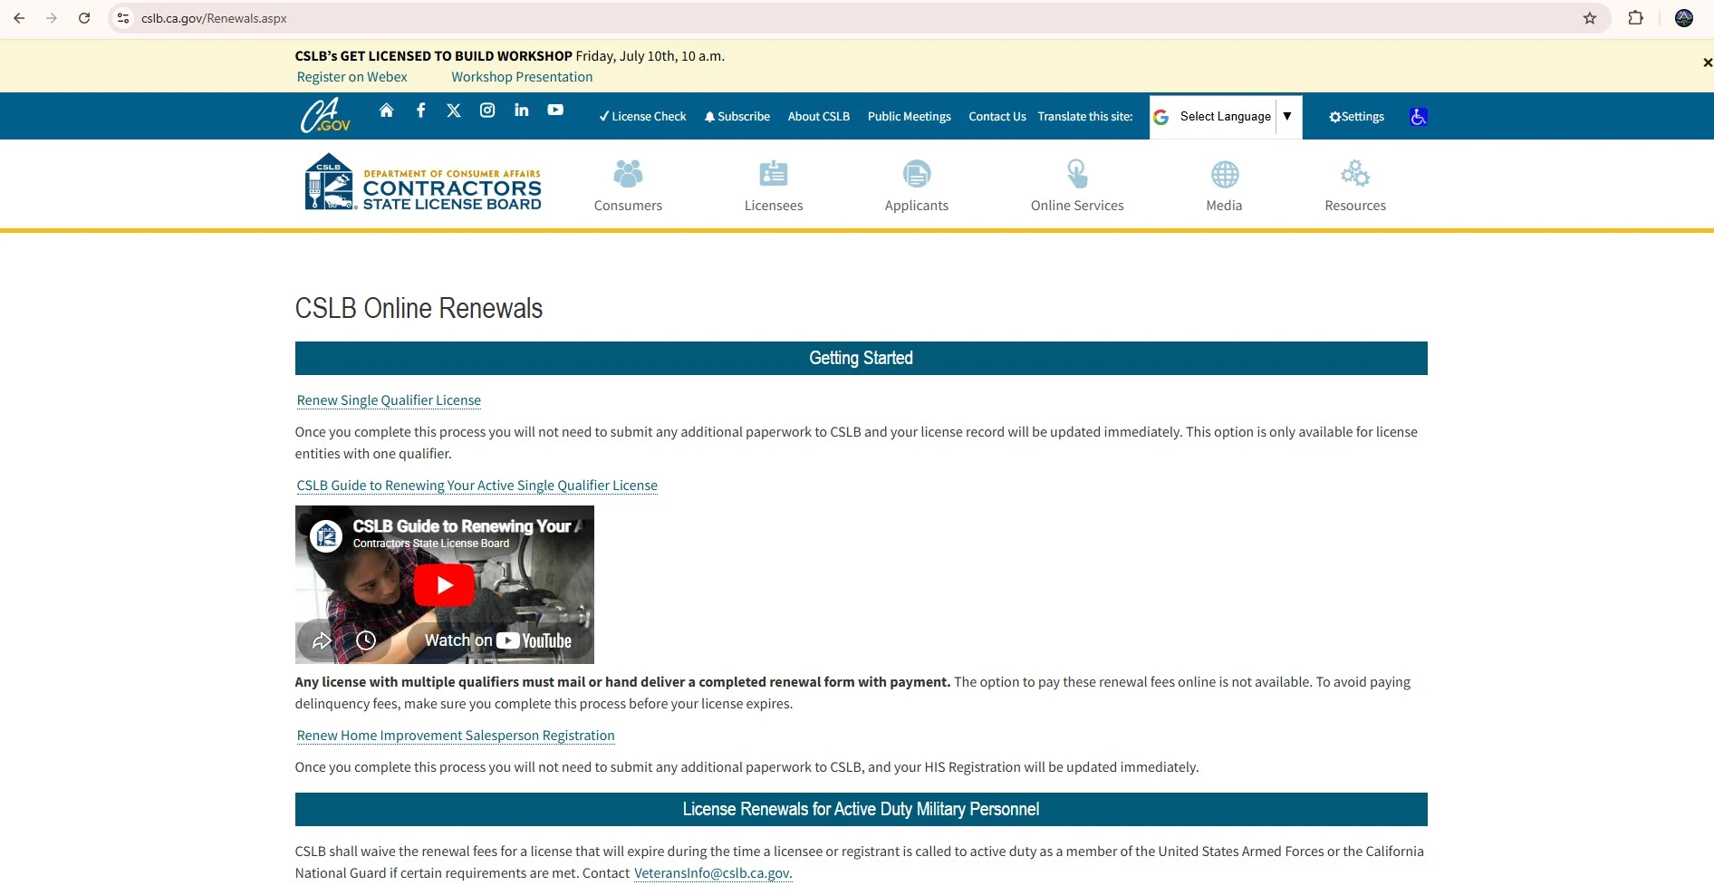Click the accessibility wheelchair icon
The image size is (1714, 895).
pyautogui.click(x=1419, y=117)
